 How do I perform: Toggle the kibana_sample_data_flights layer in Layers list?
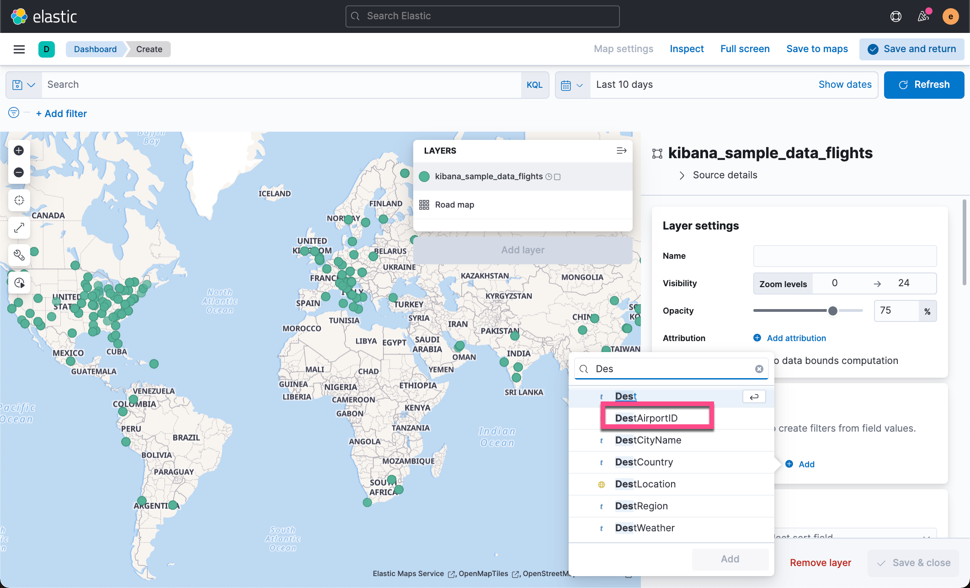489,176
